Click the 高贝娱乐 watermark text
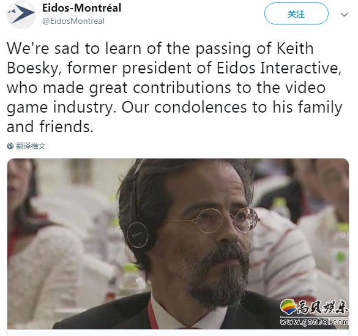Screen dimensions: 358x336 coord(323,307)
